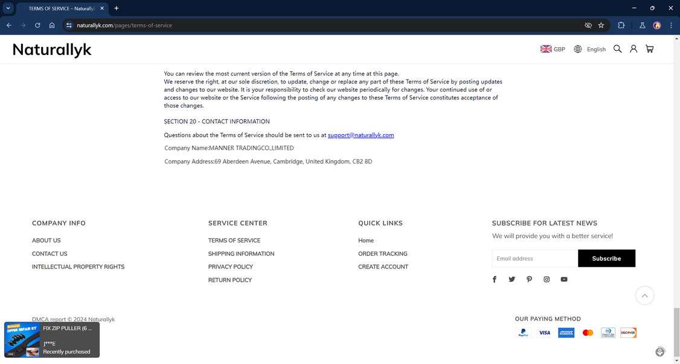The height and width of the screenshot is (364, 680).
Task: Click the page vertical scrollbar thumb
Action: (x=676, y=333)
